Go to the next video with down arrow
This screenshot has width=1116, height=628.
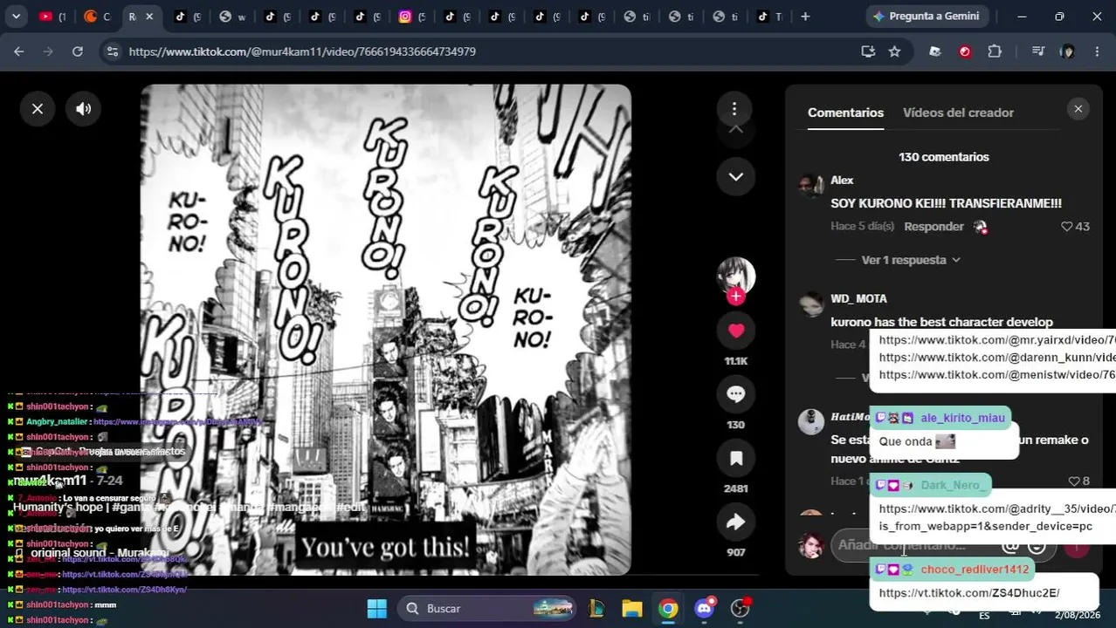click(736, 177)
